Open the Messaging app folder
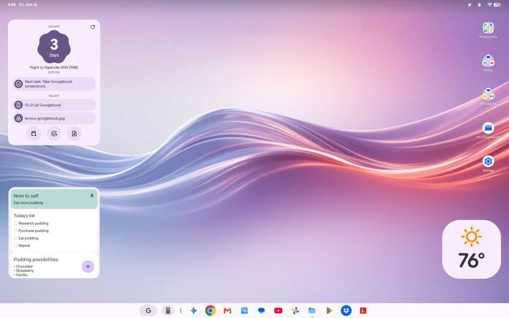Image resolution: width=509 pixels, height=318 pixels. [488, 94]
